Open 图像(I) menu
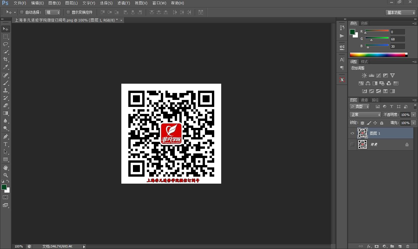Image resolution: width=418 pixels, height=249 pixels. click(x=55, y=3)
